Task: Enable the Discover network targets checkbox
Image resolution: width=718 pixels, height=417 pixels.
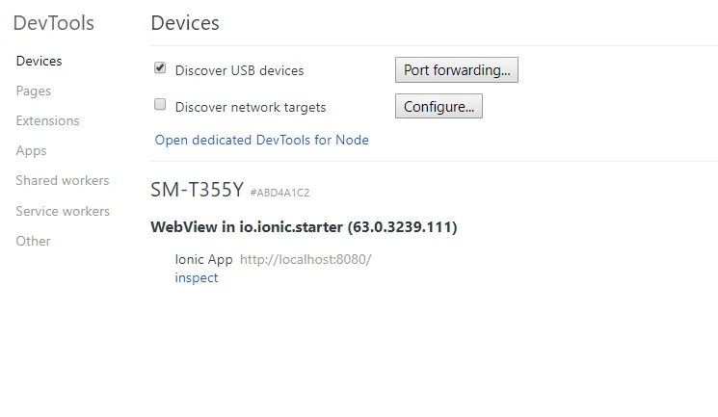Action: (x=161, y=106)
